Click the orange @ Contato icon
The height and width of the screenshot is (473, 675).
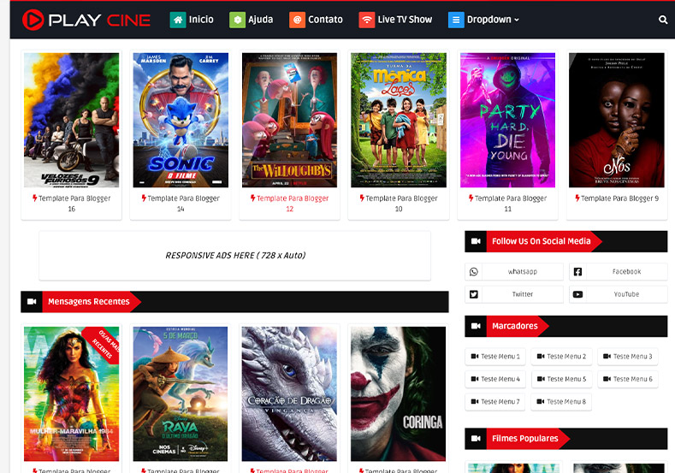(297, 20)
